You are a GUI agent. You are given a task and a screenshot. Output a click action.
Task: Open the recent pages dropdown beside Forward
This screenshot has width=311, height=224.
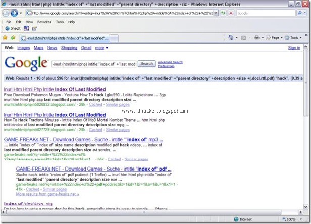21,13
